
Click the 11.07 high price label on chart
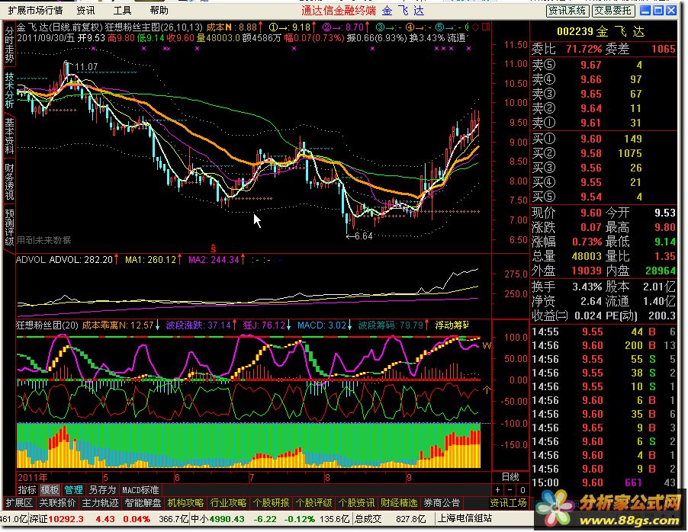click(86, 67)
